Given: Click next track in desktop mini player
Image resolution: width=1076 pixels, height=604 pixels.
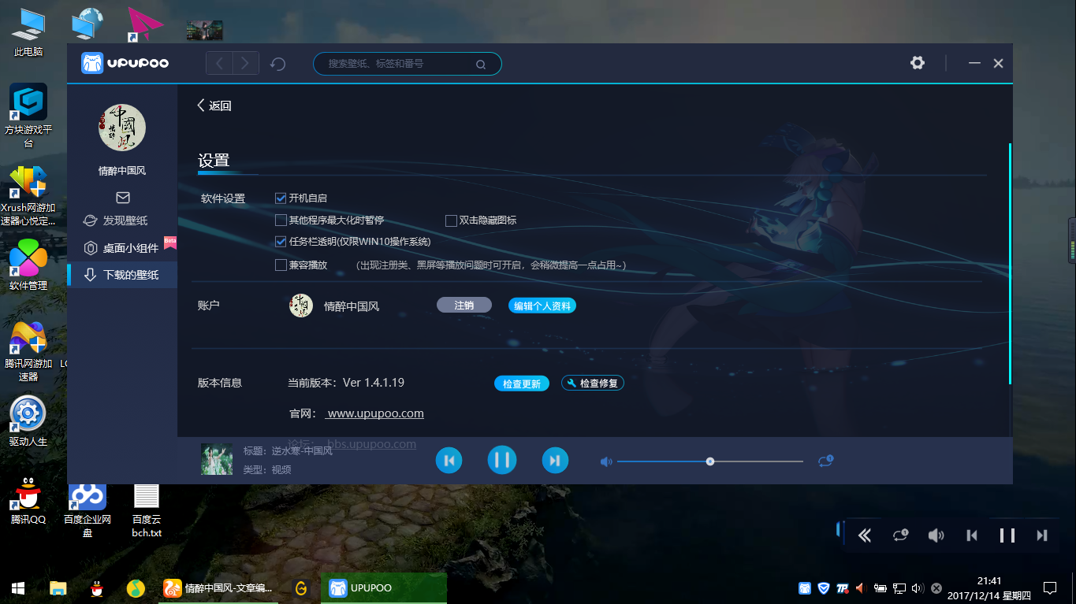Looking at the screenshot, I should pos(1042,535).
